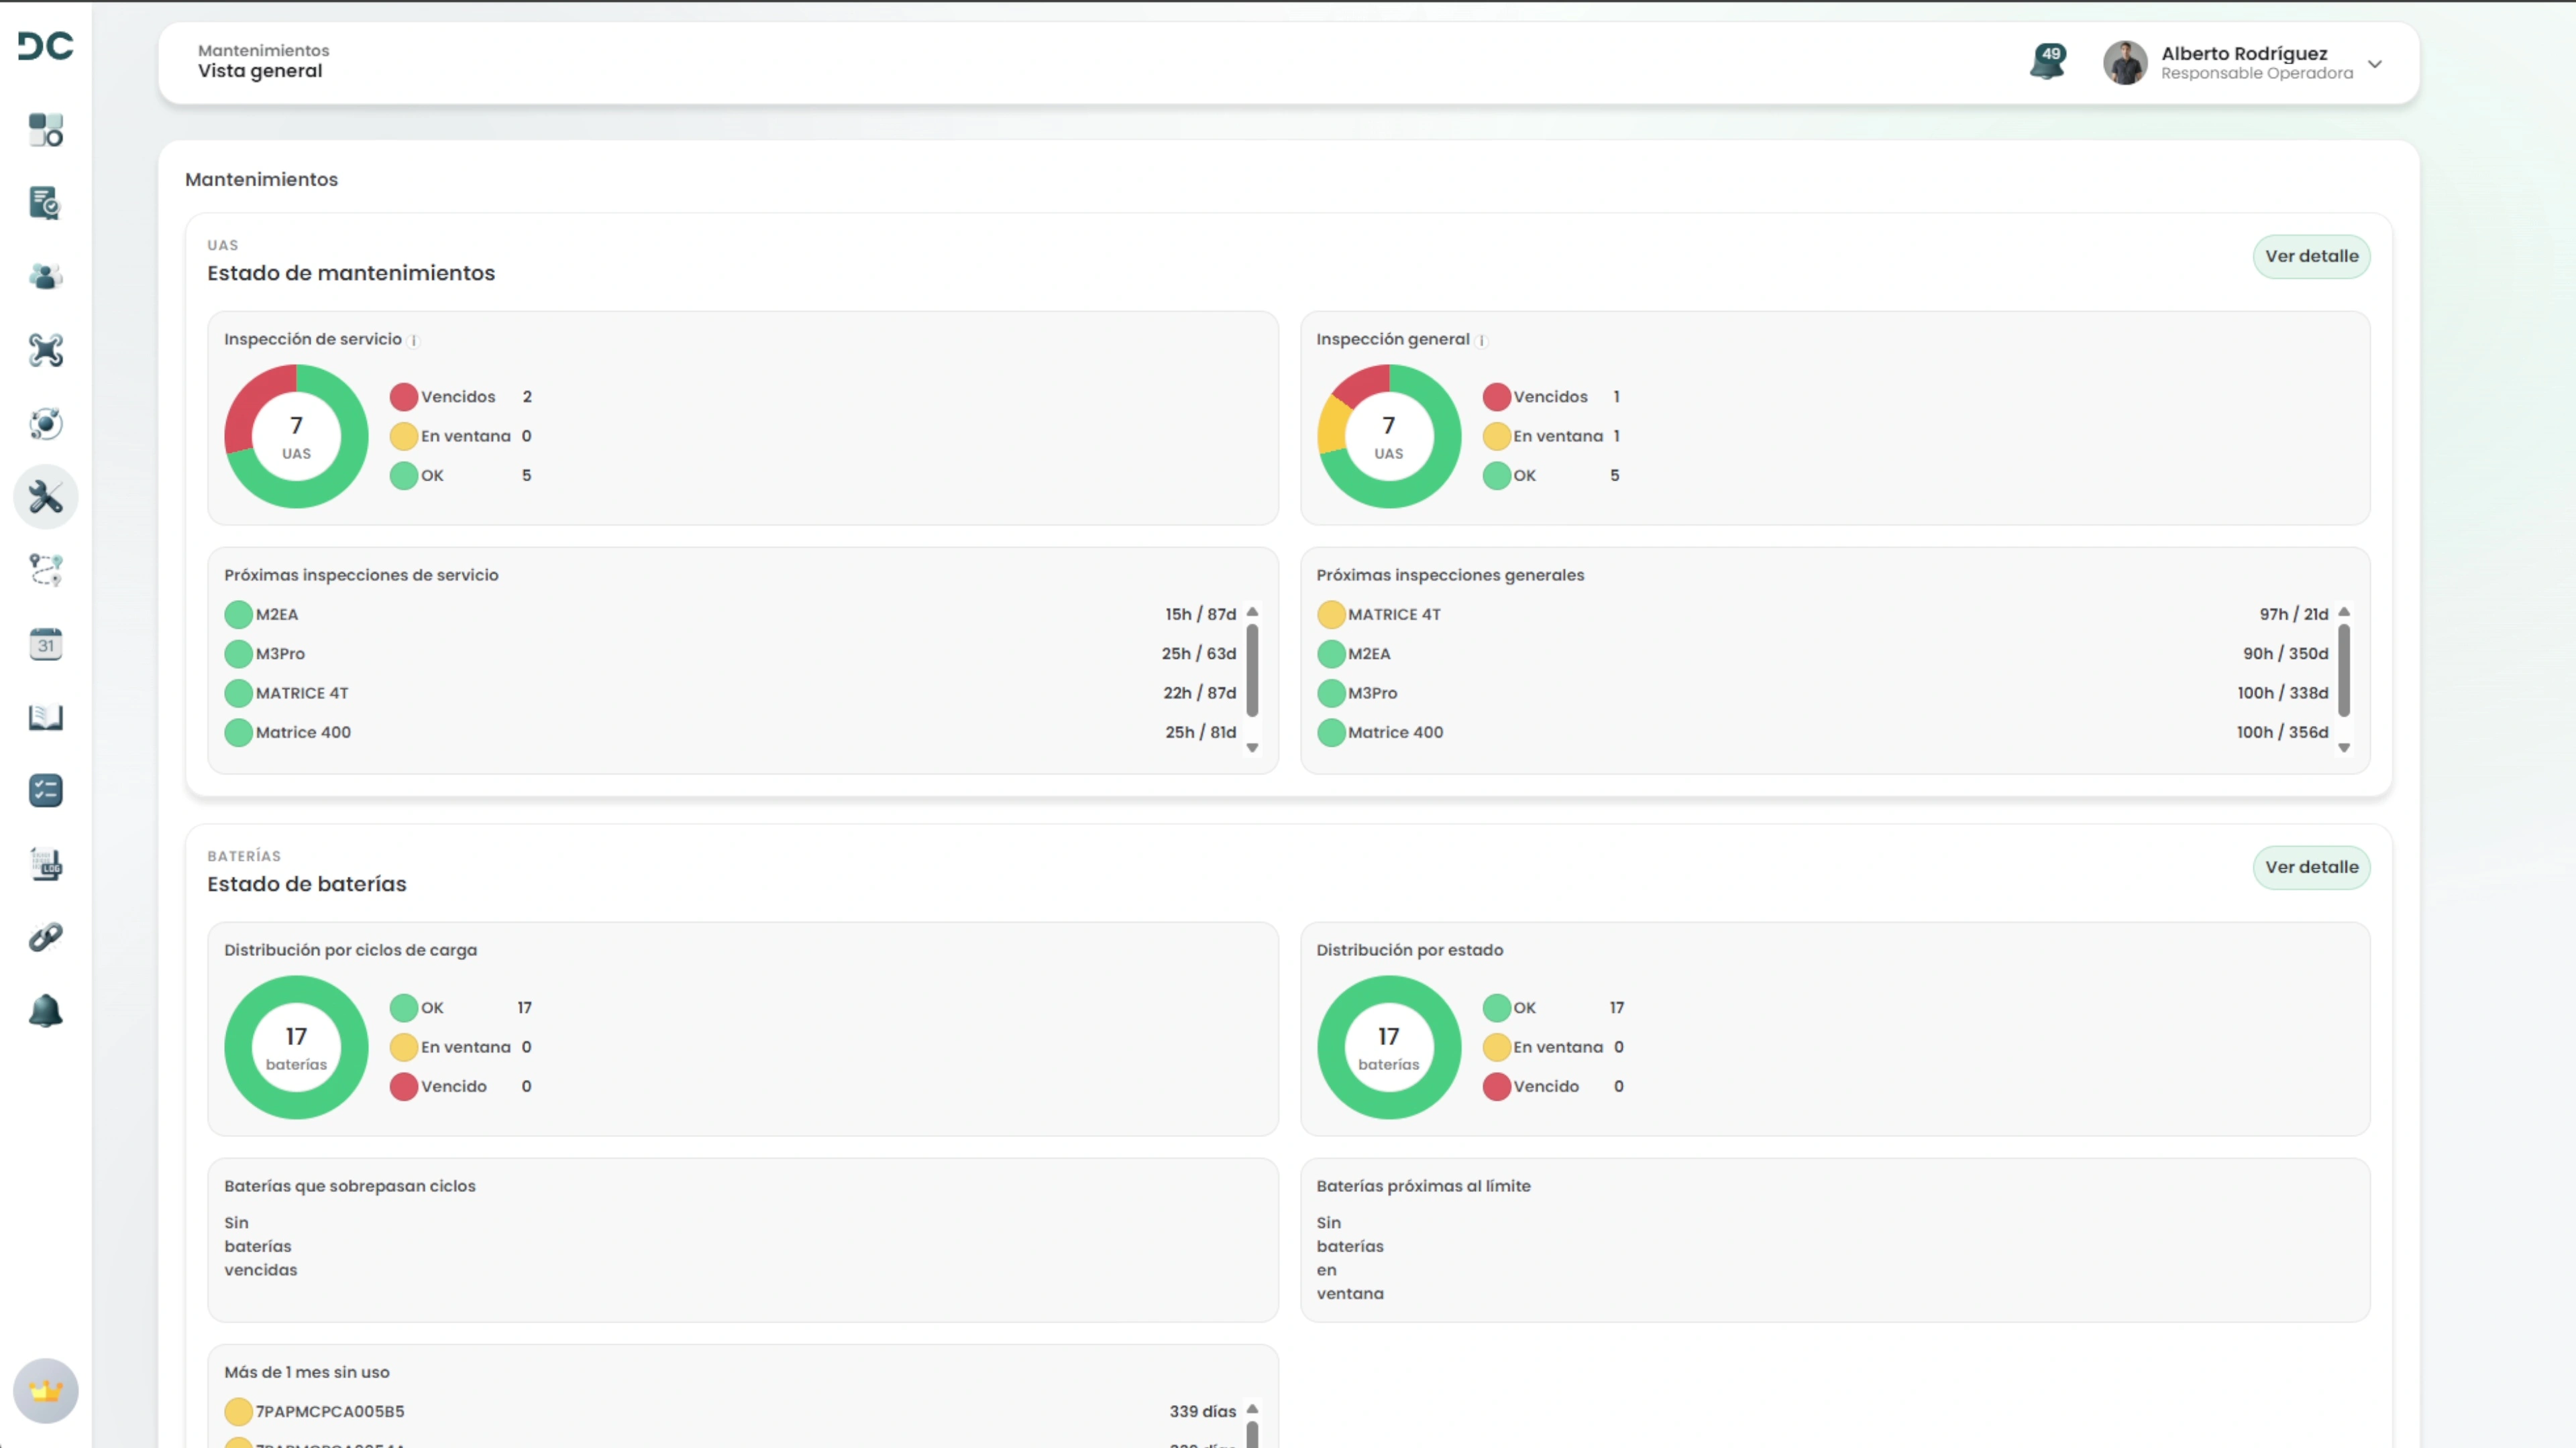Select Matrice 400 row showing 100h / 356d
The image size is (2576, 1448).
point(1823,733)
